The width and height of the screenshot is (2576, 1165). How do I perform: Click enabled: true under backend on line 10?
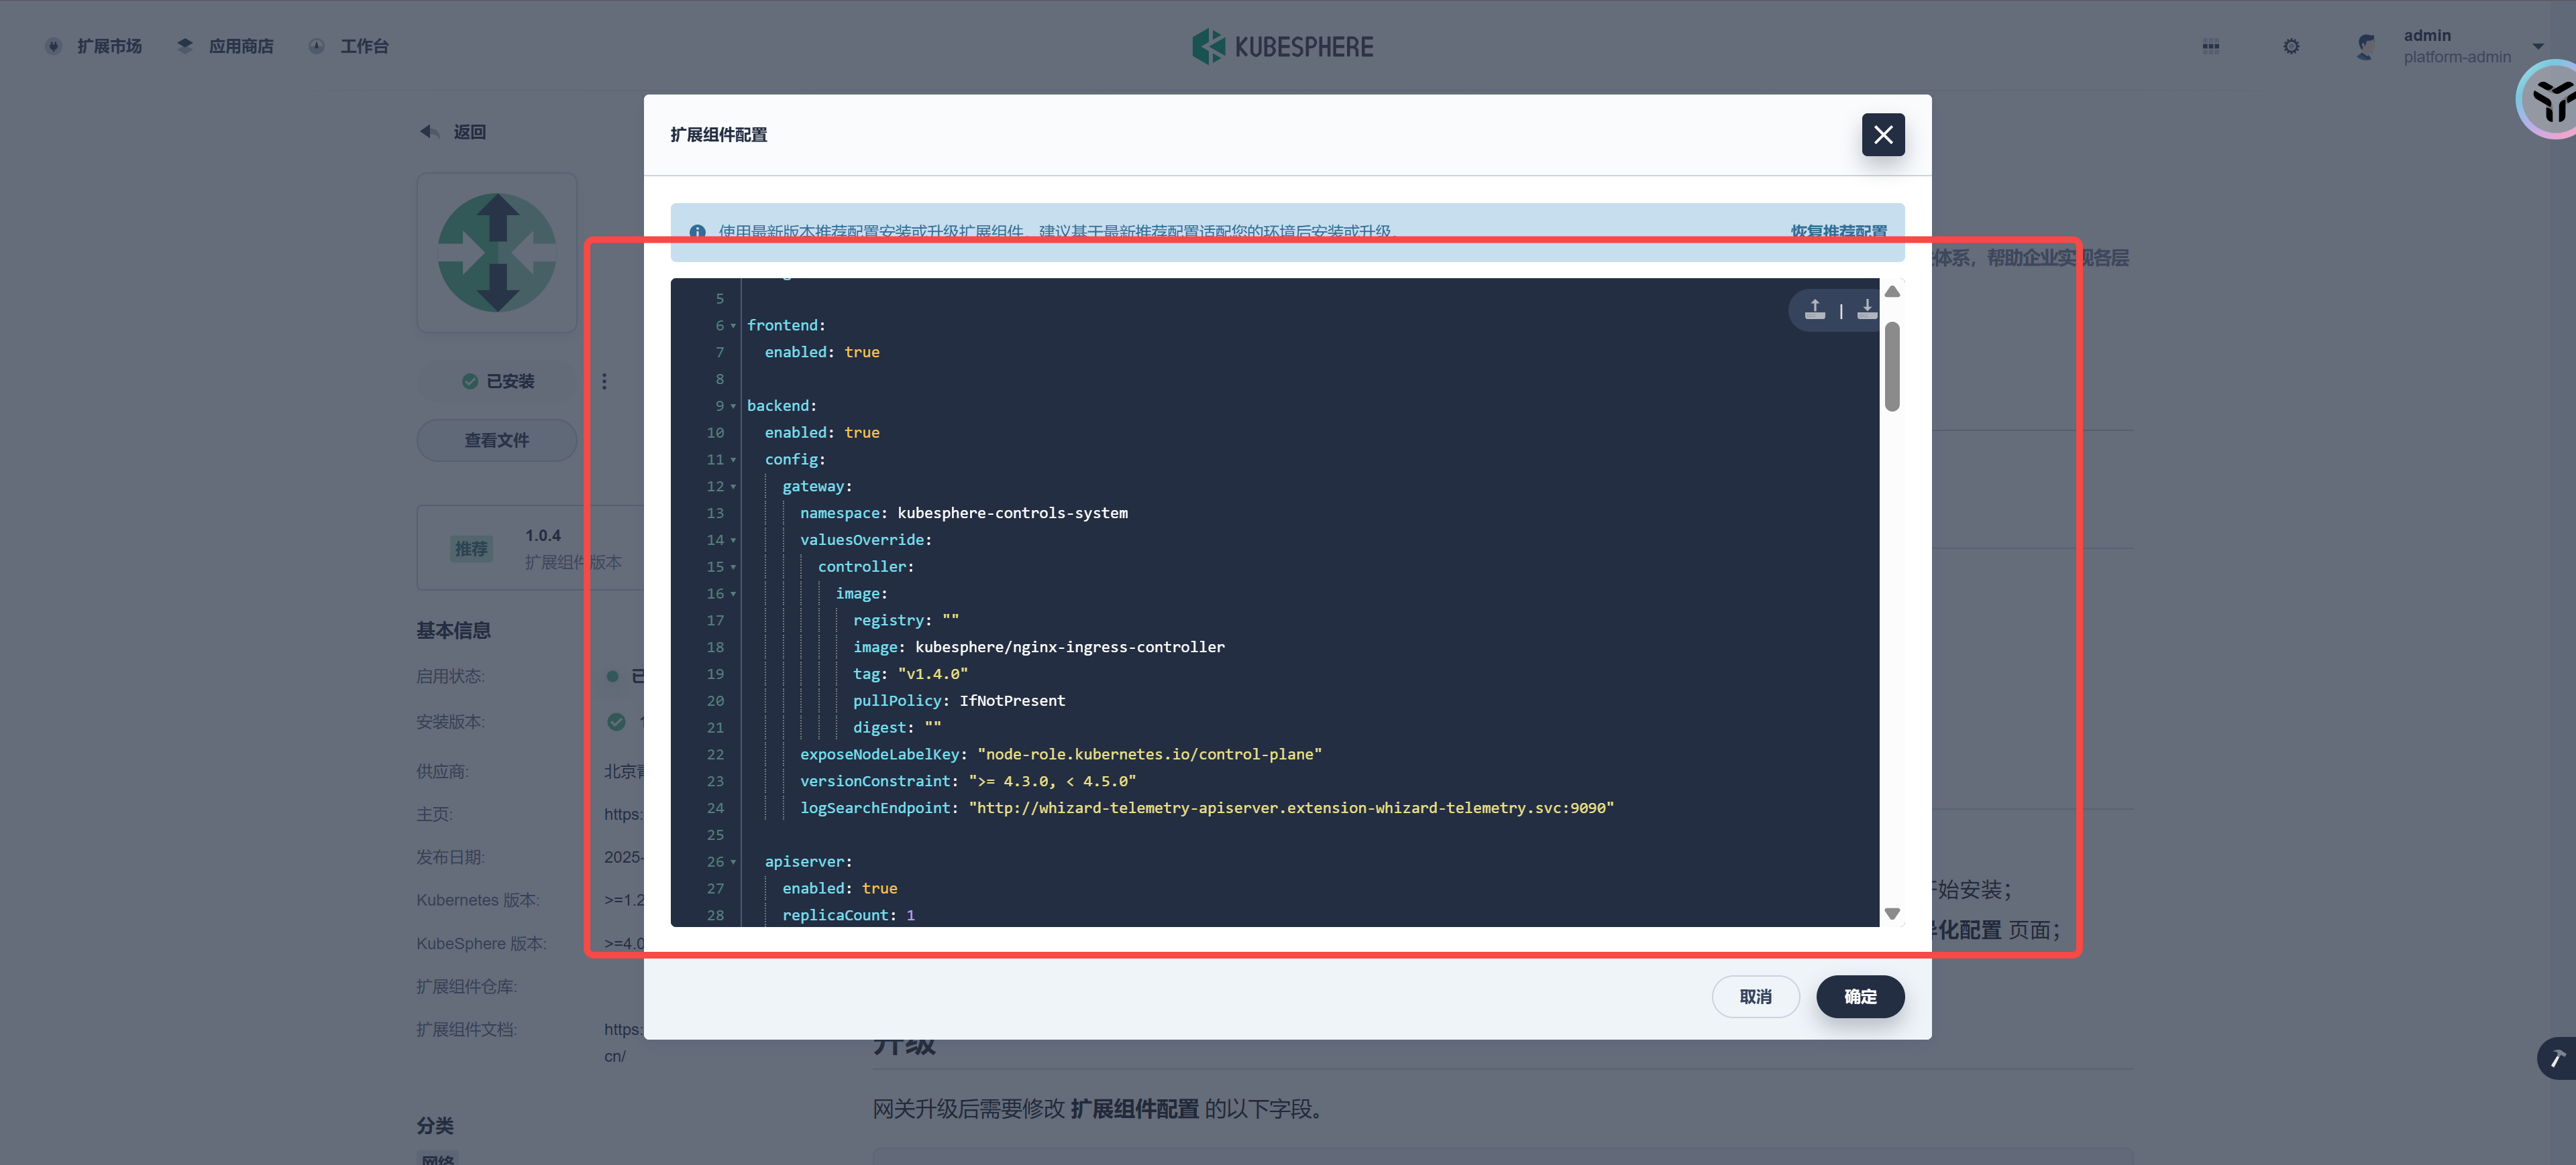(x=822, y=432)
